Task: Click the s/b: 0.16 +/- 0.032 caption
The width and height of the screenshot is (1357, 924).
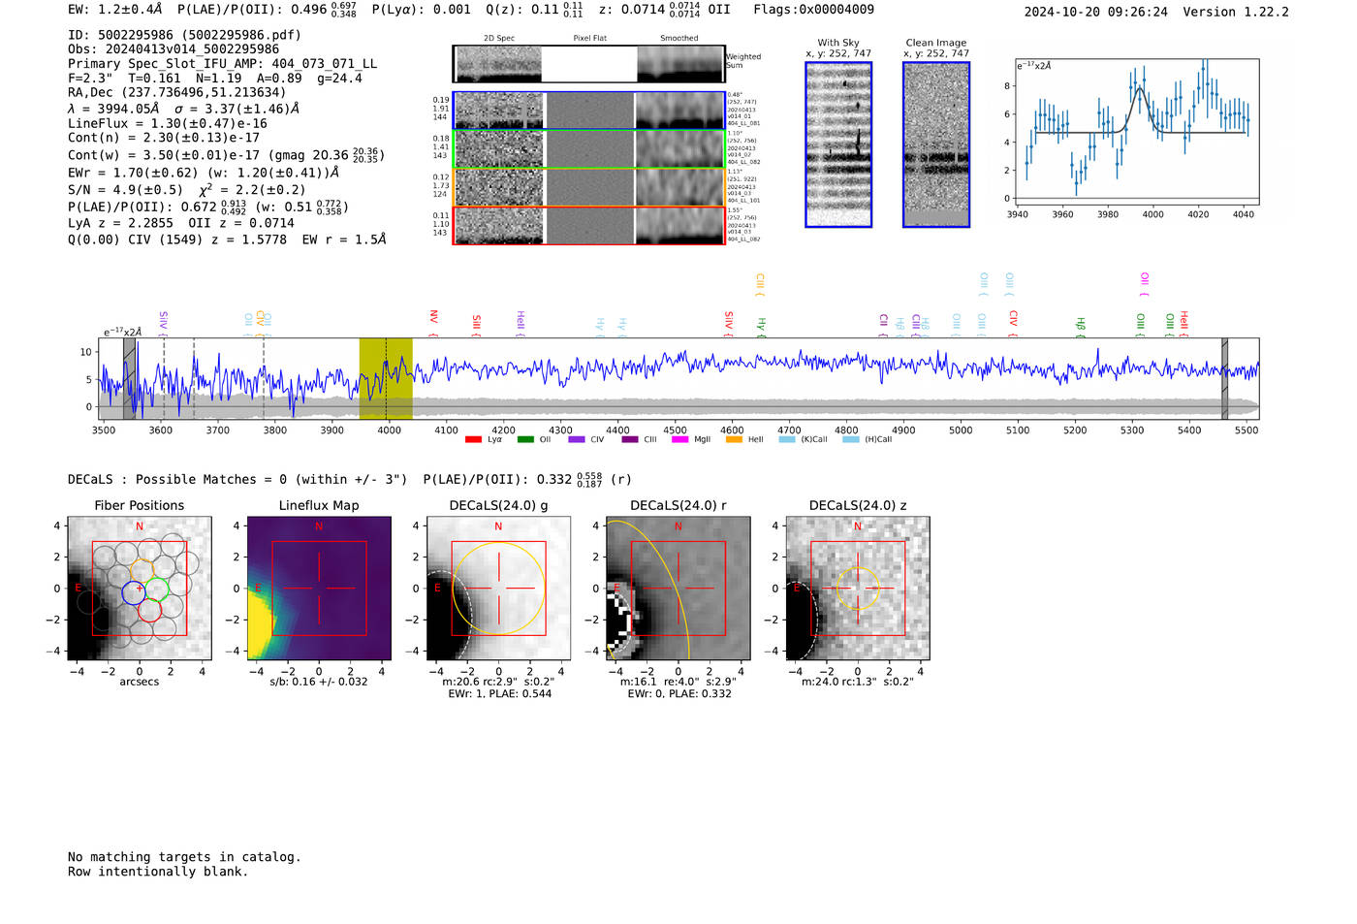Action: click(319, 682)
